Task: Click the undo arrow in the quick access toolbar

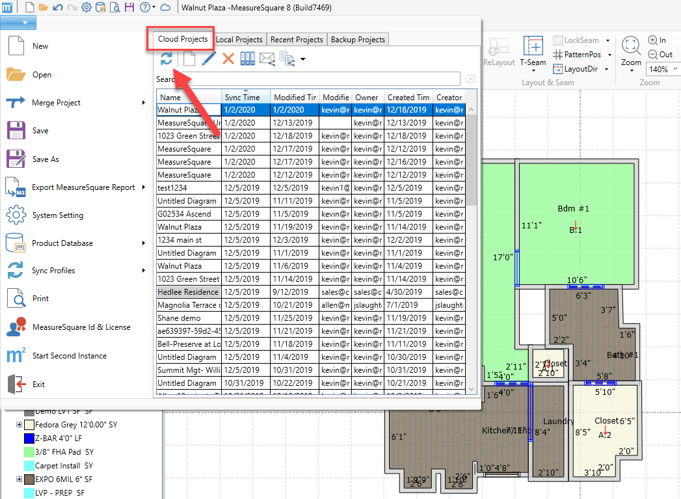Action: click(x=57, y=7)
